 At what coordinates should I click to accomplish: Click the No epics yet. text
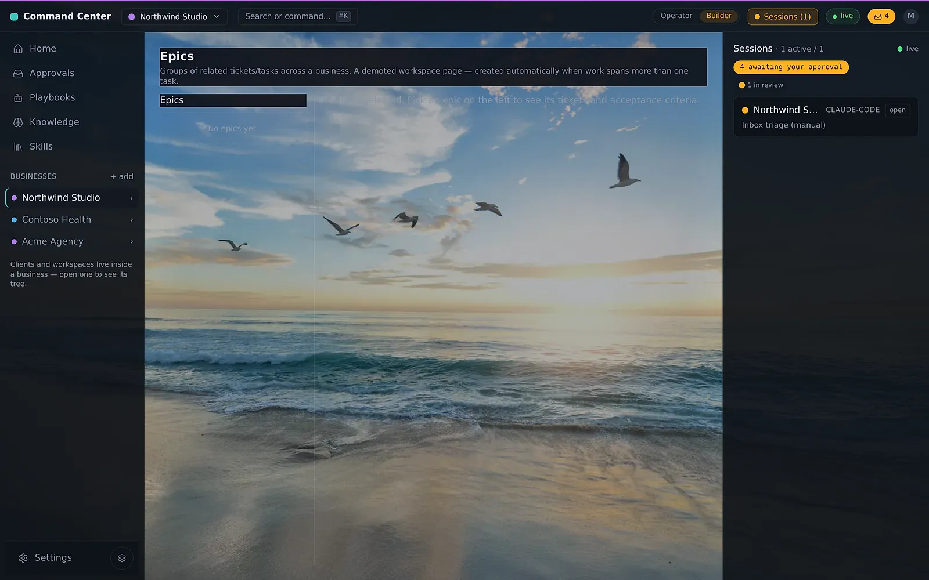pyautogui.click(x=233, y=129)
